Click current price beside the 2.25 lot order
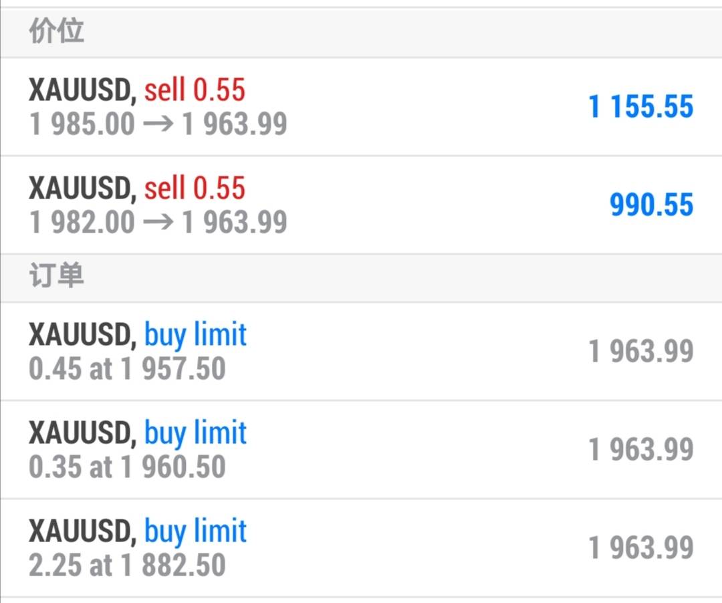Viewport: 722px width, 603px height. point(640,548)
